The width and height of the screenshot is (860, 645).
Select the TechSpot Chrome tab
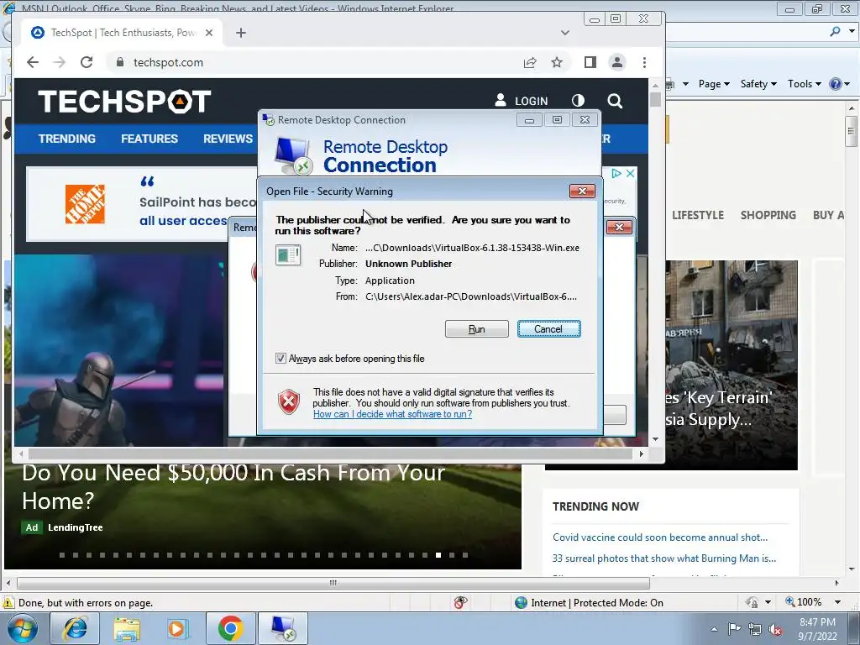(x=123, y=33)
